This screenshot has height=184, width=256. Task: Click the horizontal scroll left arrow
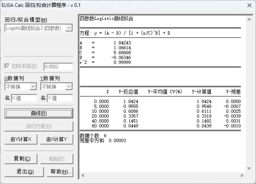[83, 176]
